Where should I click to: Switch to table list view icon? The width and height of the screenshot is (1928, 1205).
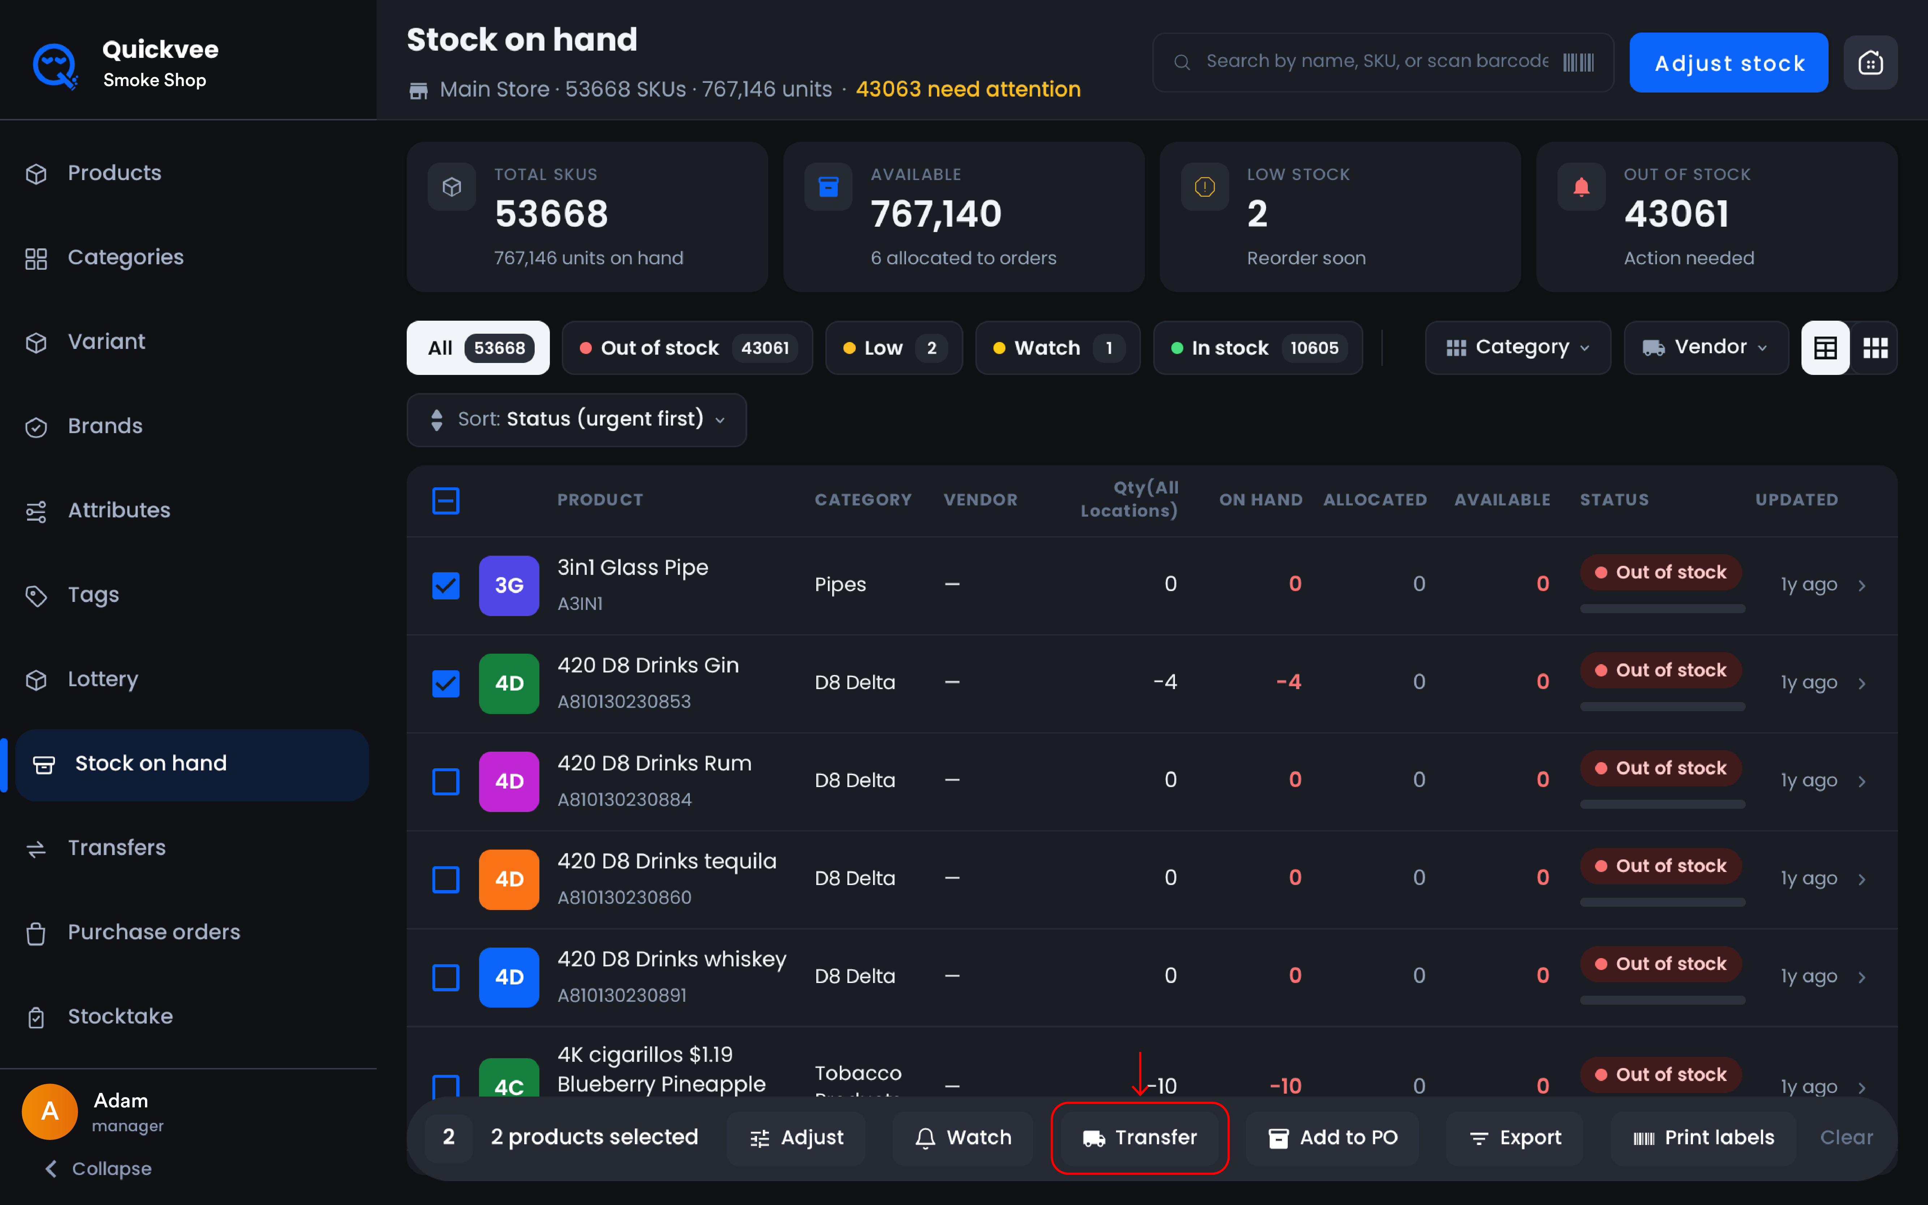1825,347
